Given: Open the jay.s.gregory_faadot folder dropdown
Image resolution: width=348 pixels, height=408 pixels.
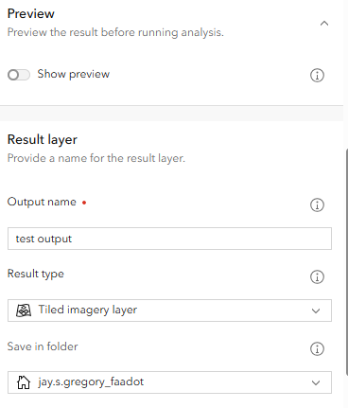Looking at the screenshot, I should 169,382.
